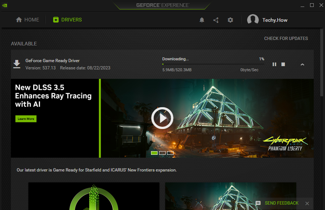
Task: Click the GeForce Game Ready Driver title
Action: [52, 61]
